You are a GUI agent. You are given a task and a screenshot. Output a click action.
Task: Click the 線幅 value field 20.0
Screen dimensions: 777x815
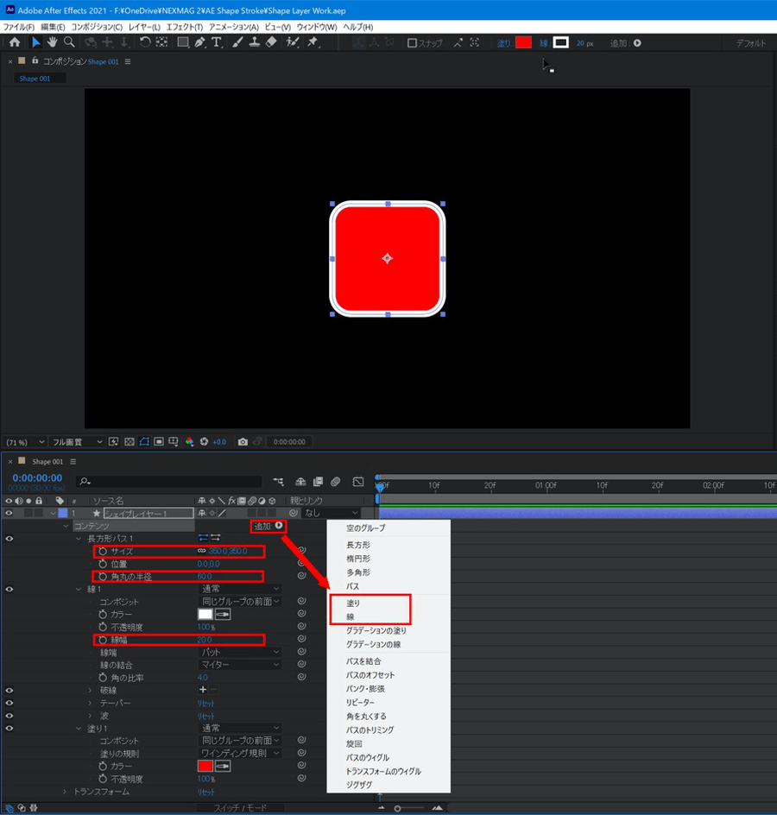pyautogui.click(x=205, y=640)
